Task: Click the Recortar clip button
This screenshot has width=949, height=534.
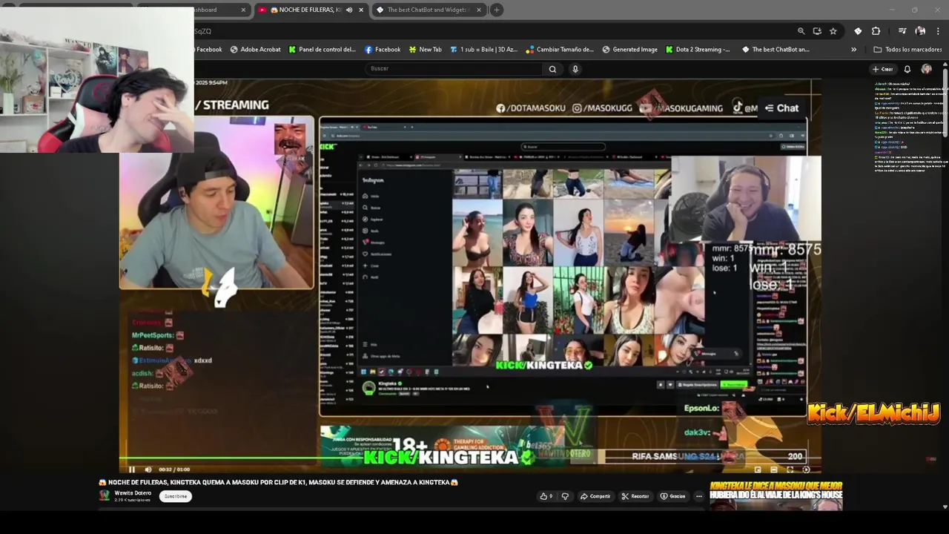Action: [635, 496]
